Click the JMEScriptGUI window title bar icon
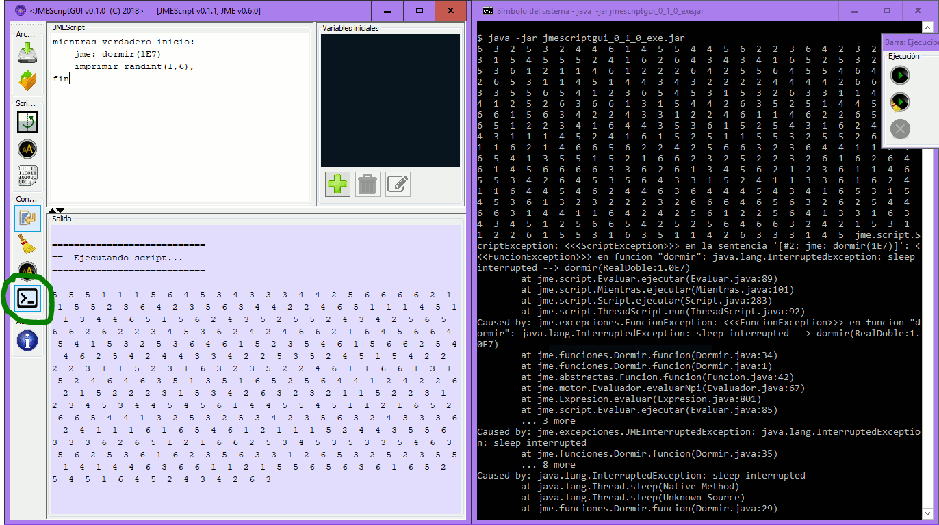Screen dimensions: 939x525 click(21, 11)
